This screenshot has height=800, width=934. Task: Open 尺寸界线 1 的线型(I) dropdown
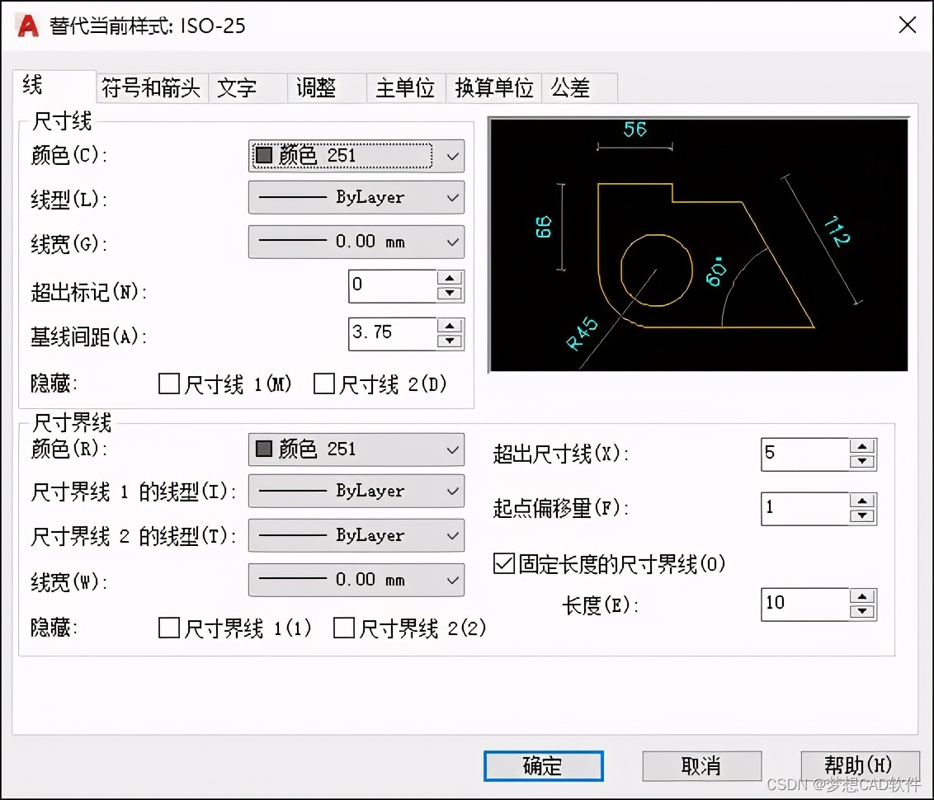[x=356, y=491]
